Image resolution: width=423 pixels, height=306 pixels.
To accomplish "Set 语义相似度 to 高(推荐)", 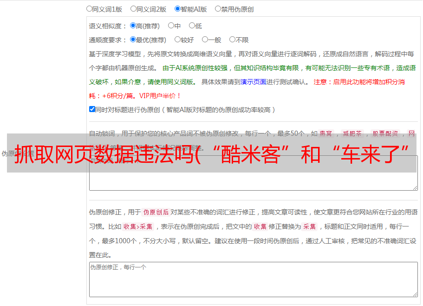I will click(x=133, y=26).
